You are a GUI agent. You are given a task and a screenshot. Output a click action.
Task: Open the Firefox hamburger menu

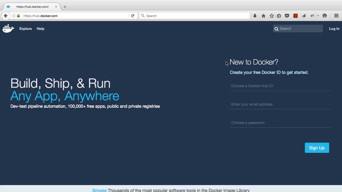336,16
